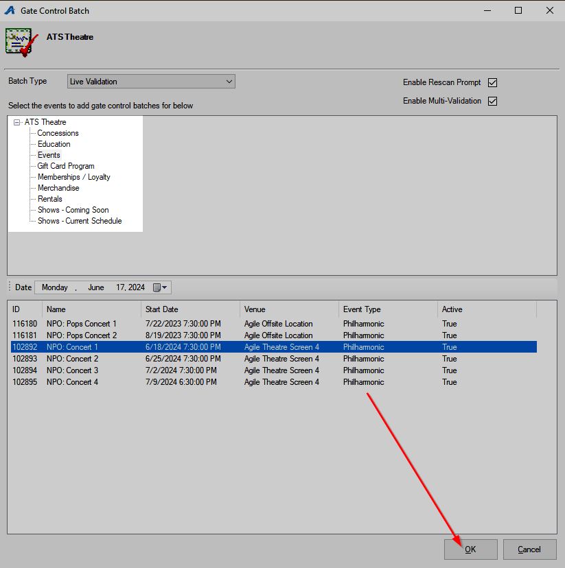The height and width of the screenshot is (568, 565).
Task: Click the app logo in title bar
Action: (10, 10)
